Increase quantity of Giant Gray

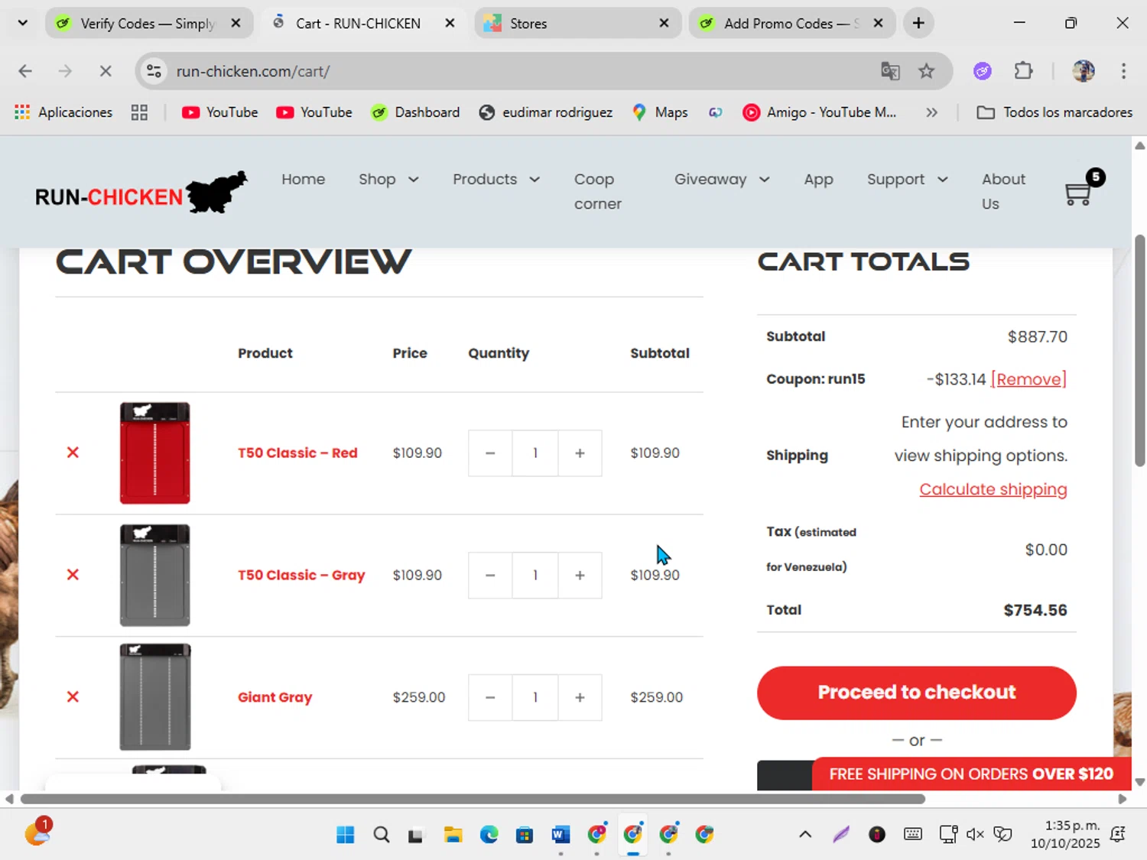(x=580, y=697)
